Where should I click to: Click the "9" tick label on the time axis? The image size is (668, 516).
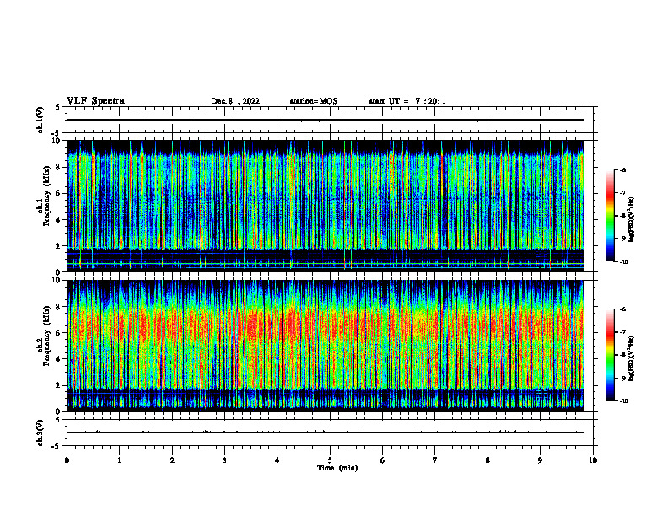(540, 460)
